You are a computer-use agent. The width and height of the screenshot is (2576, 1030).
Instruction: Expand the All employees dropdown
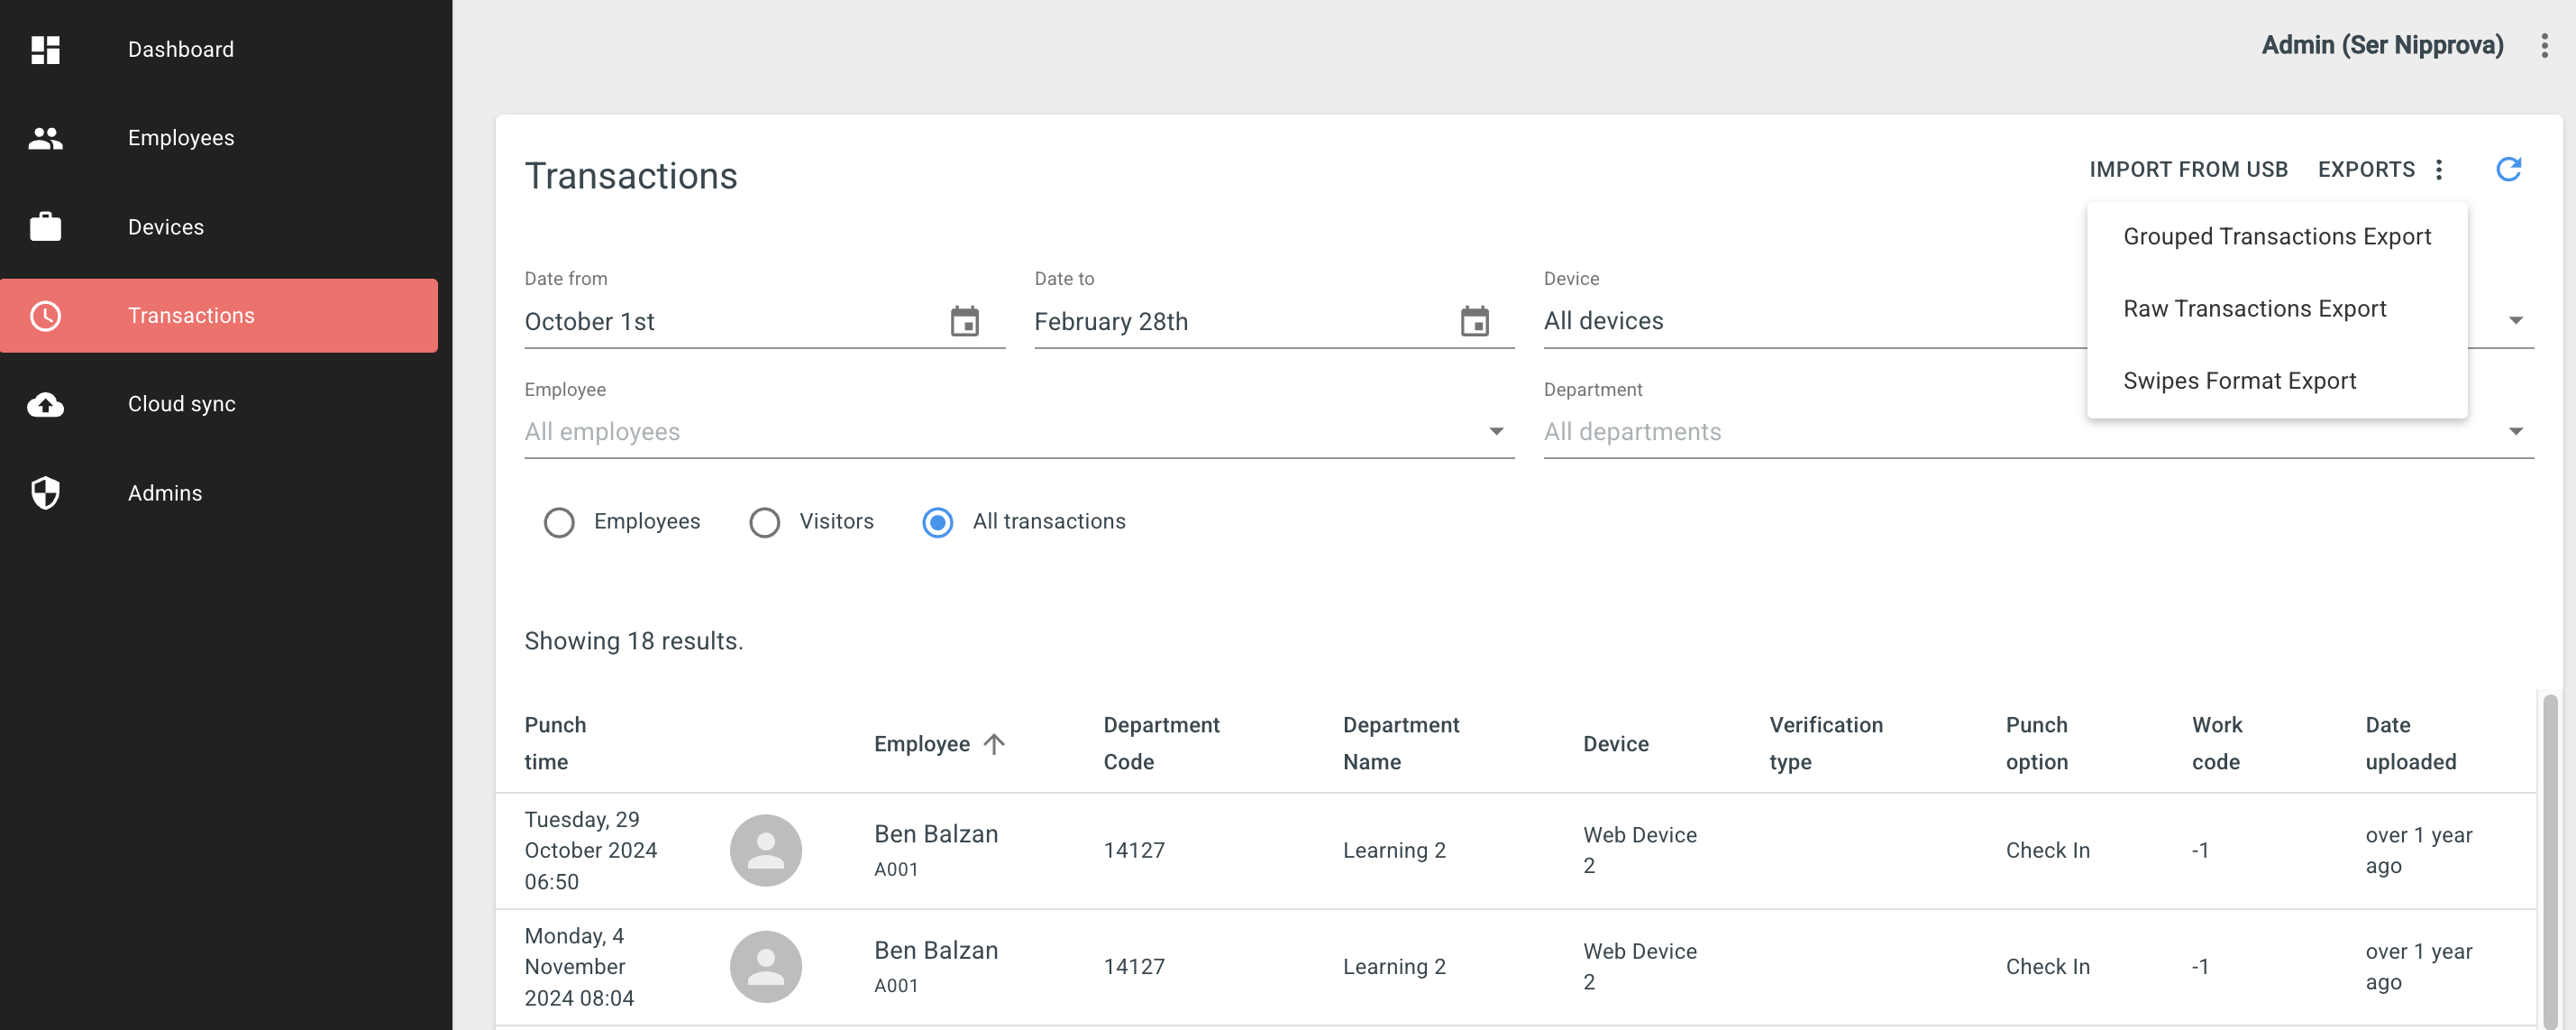(x=1019, y=431)
